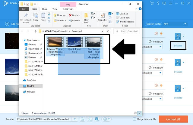Open Desktop in navigation pane
Image resolution: width=193 pixels, height=125 pixels.
[31, 44]
